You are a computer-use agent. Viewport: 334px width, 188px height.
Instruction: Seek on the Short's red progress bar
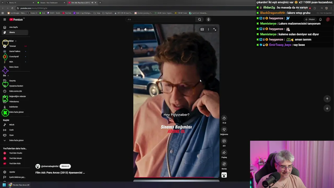(176, 177)
